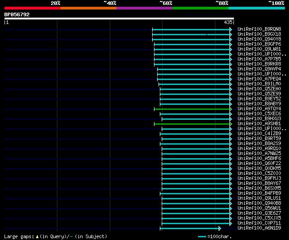
Task: Click the green alignment bar for A9SHB1
Action: [192, 124]
